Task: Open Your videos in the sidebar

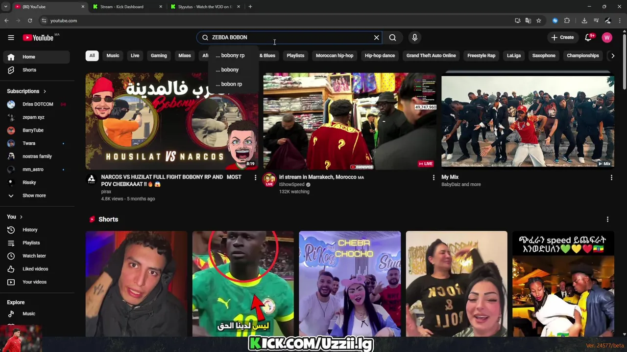Action: pos(37,282)
